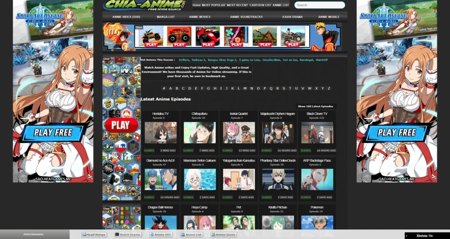
Task: Open the ARP Backstage Pass thumbnail
Action: point(317,179)
